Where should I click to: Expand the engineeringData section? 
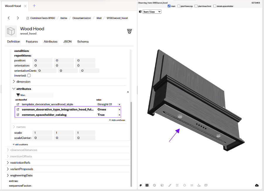[8, 175]
